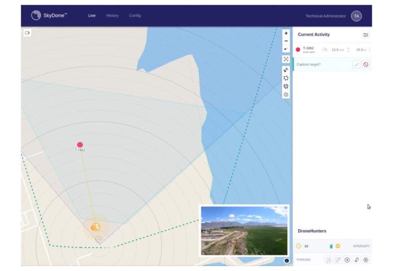Click the second disabled slash command icon
This screenshot has height=271, width=393.
[338, 260]
